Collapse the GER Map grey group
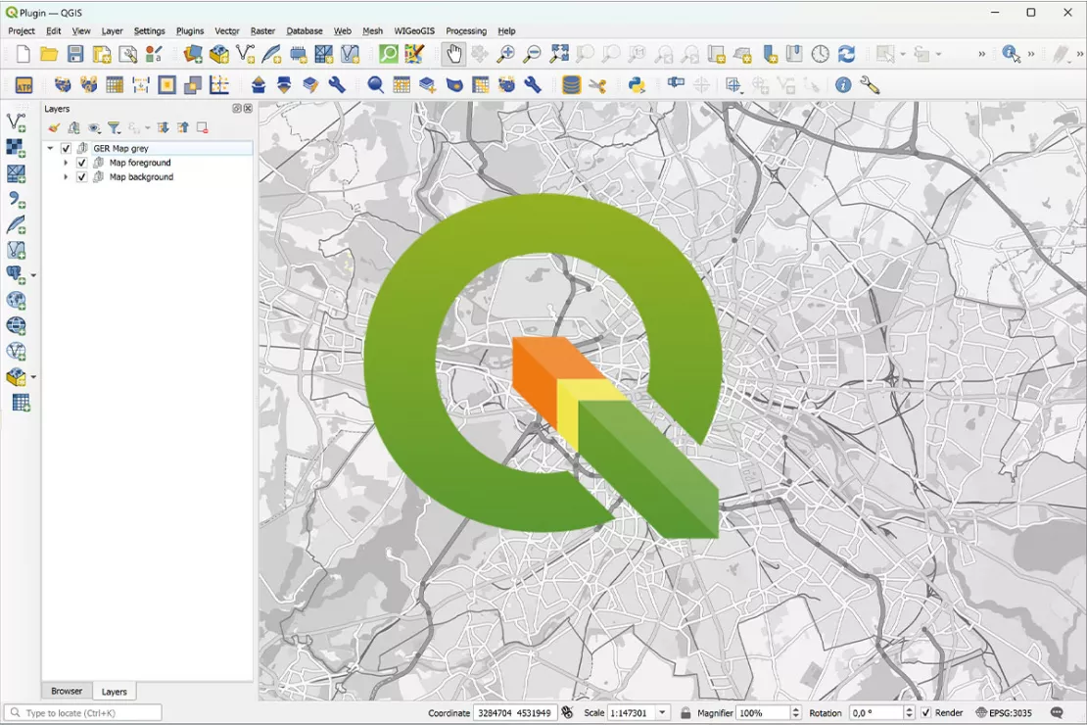1087x725 pixels. [51, 147]
